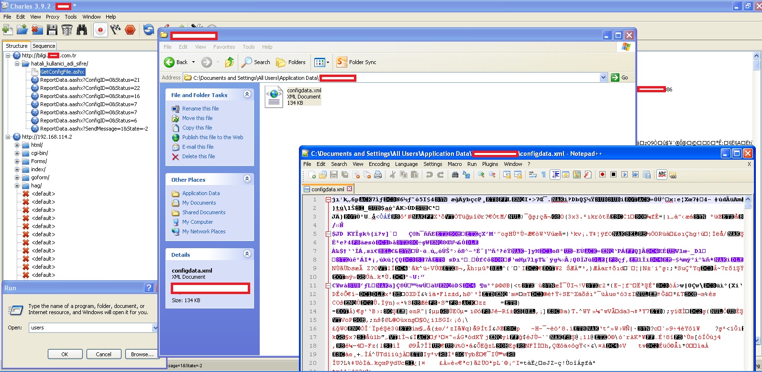Collapse the Other Places panel
The image size is (762, 372).
pos(247,179)
